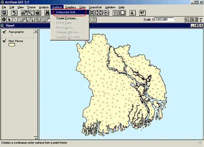This screenshot has width=204, height=147.
Task: Toggle the Topography theme checkbox
Action: [4, 32]
